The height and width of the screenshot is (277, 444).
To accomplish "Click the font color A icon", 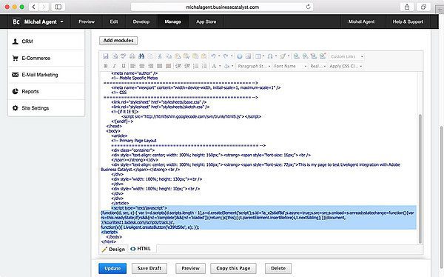I will pos(214,66).
